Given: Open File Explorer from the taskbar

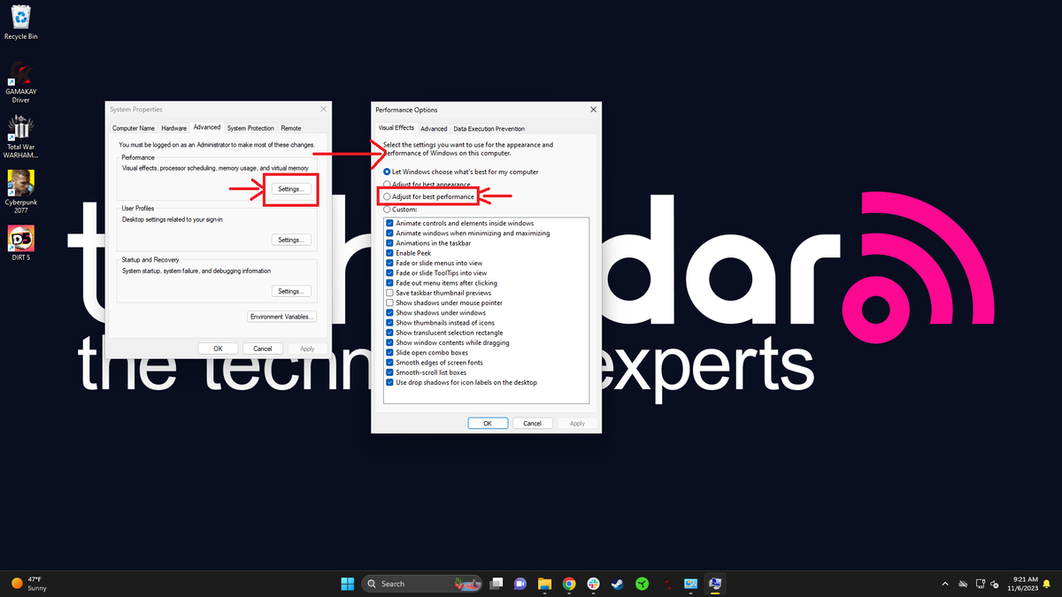Looking at the screenshot, I should click(543, 584).
